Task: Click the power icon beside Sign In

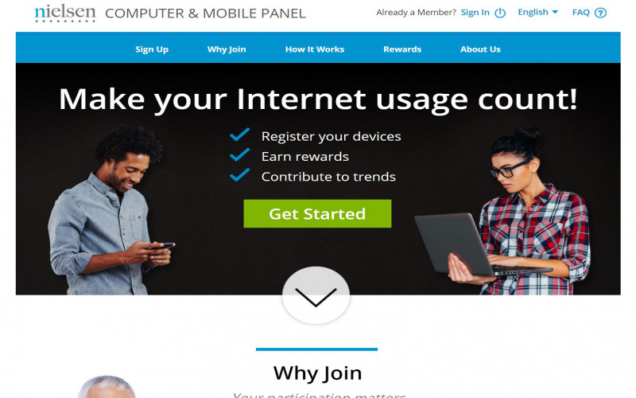Action: pyautogui.click(x=500, y=13)
